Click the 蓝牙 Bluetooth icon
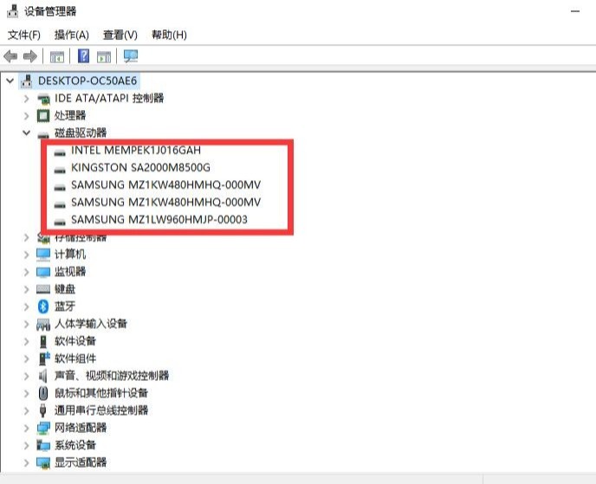596x484 pixels. (x=43, y=307)
